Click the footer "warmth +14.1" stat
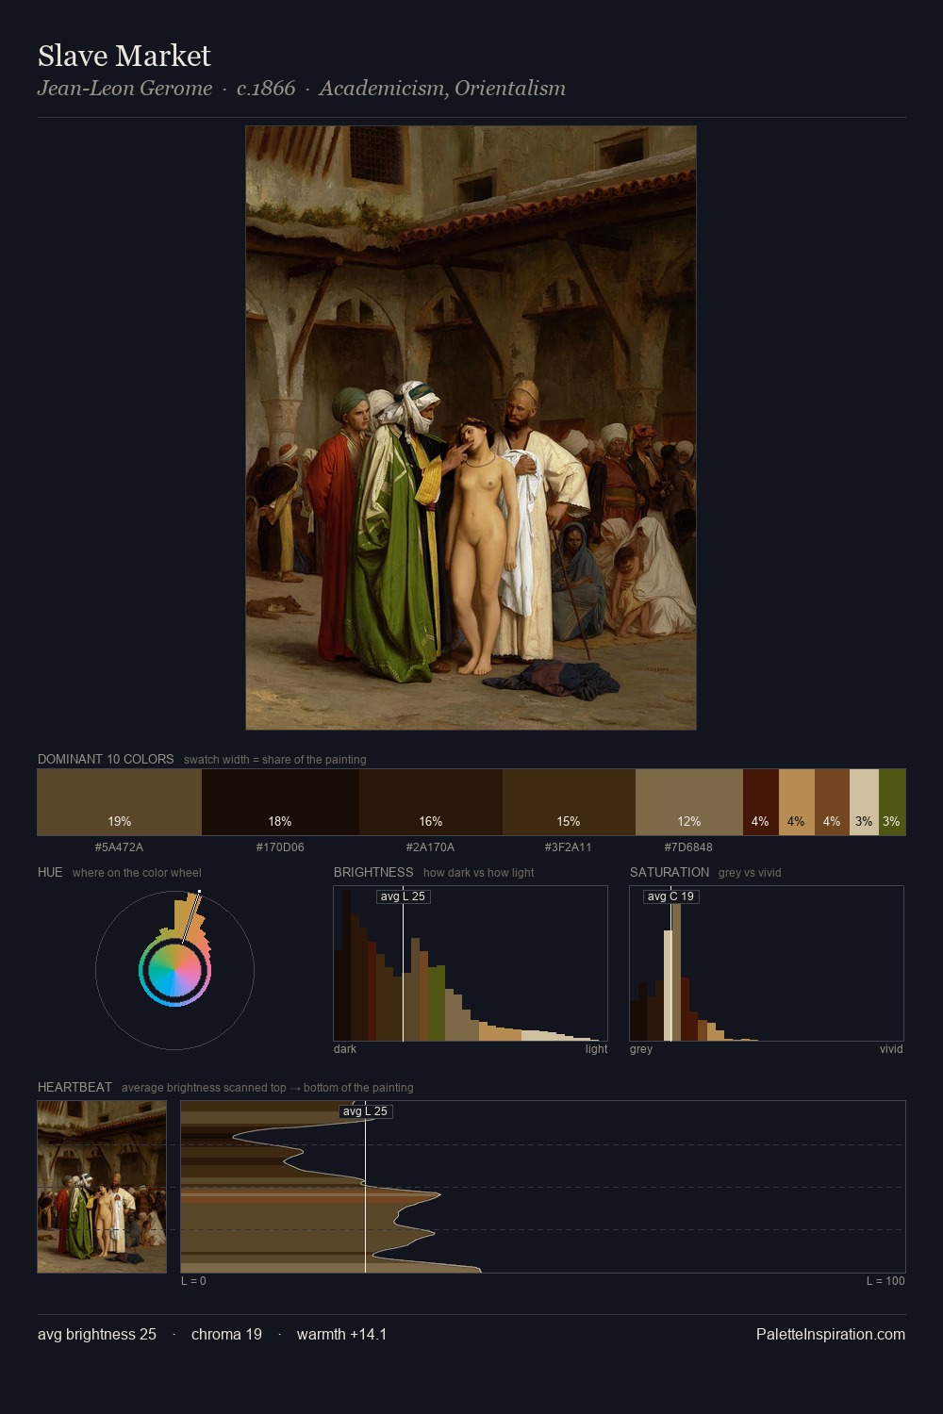943x1414 pixels. click(341, 1334)
